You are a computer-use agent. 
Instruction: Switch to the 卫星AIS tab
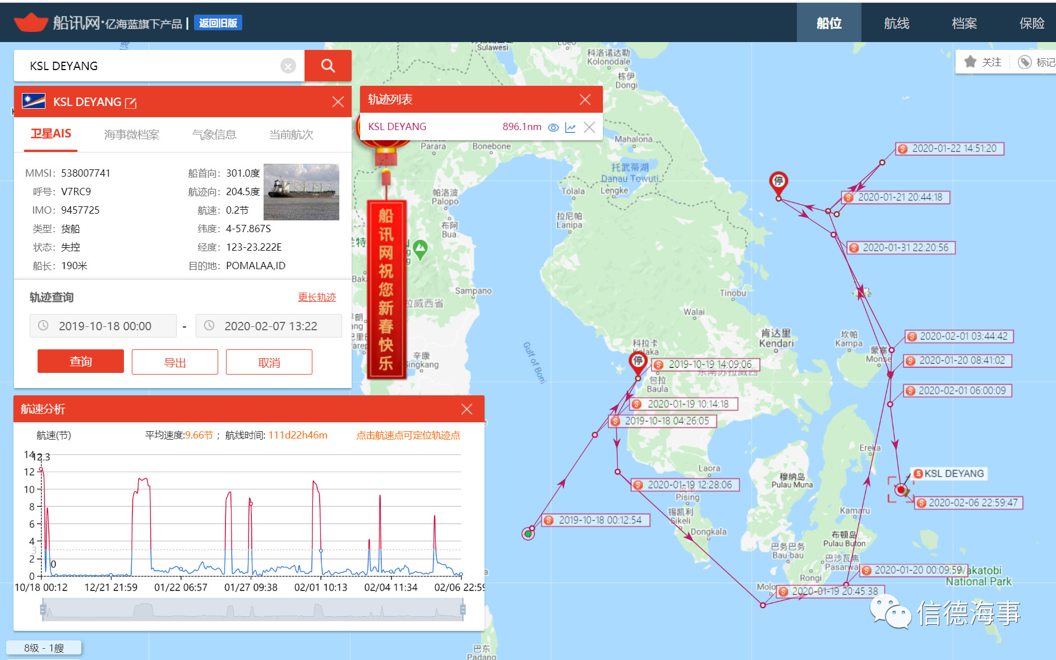click(x=50, y=134)
